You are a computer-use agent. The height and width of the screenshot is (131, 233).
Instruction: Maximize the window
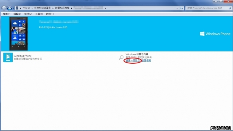tap(221, 1)
